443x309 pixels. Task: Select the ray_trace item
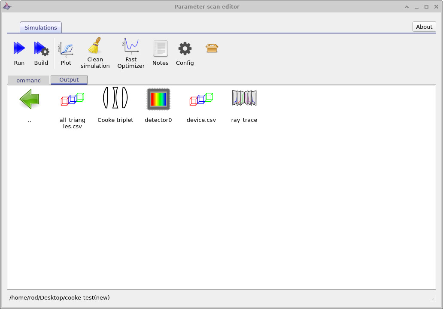[x=244, y=97]
